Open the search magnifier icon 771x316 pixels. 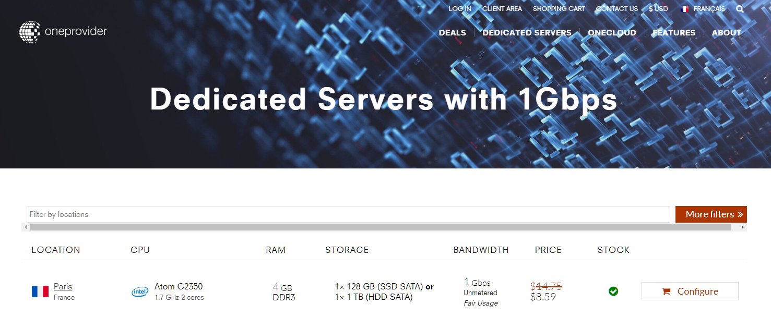click(740, 9)
